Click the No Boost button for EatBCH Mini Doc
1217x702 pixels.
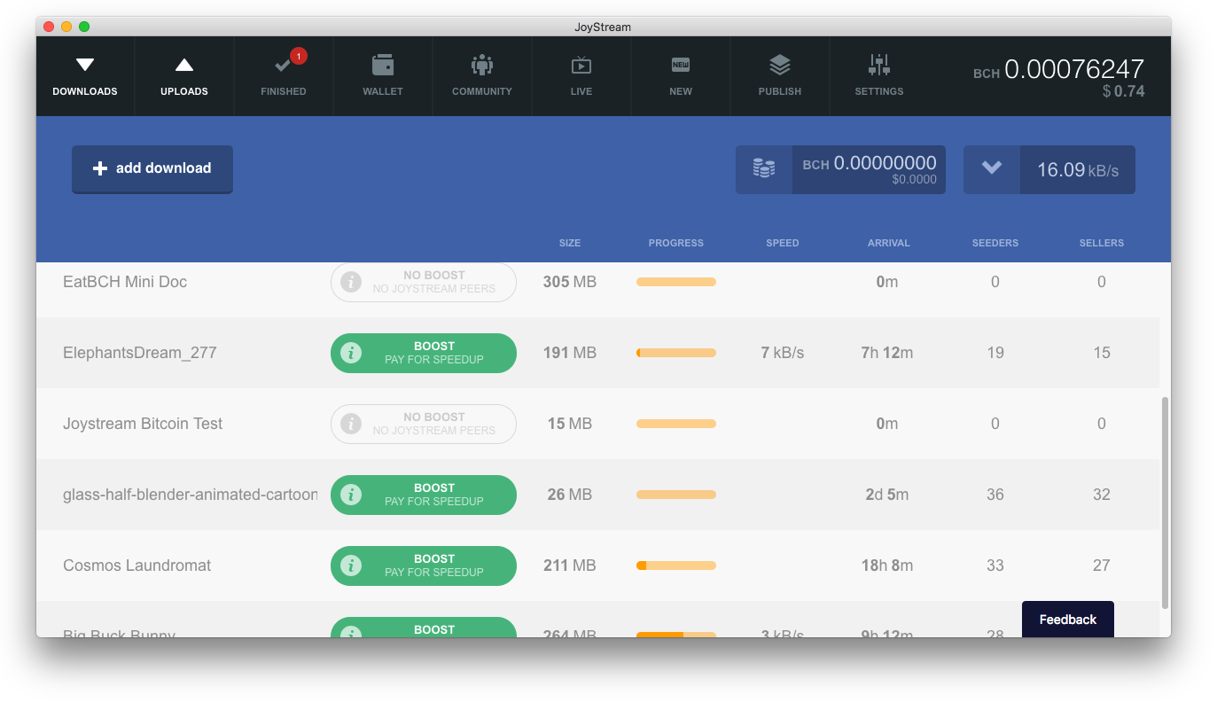click(x=424, y=282)
